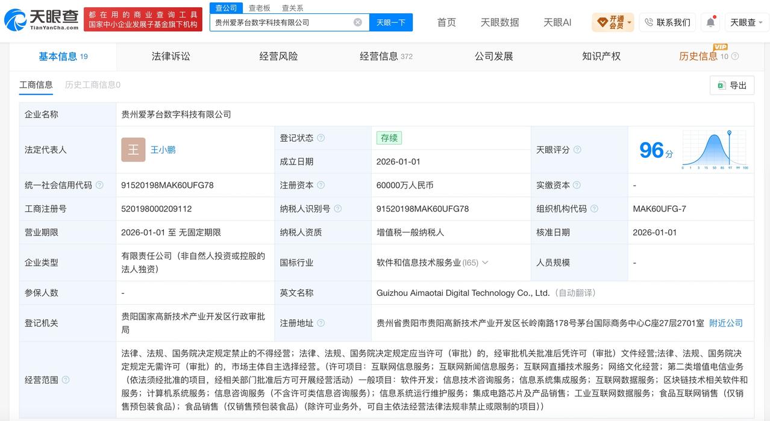
Task: Click the English name Guizhou Aimaotai Digital Technology
Action: (x=463, y=293)
